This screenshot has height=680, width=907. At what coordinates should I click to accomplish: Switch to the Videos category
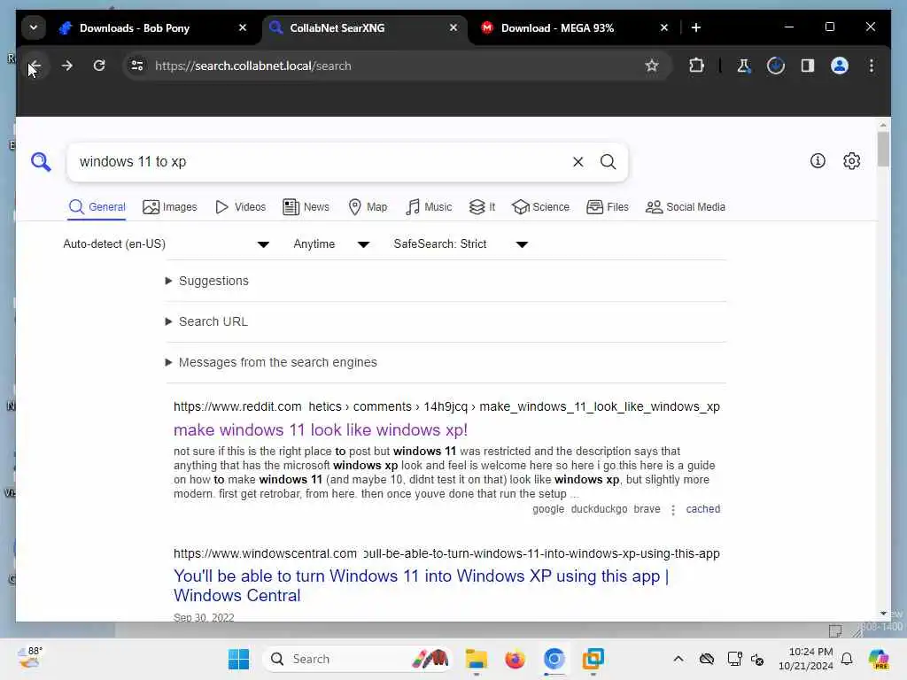(240, 207)
